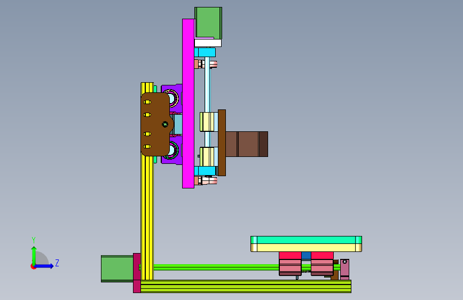Select the lower roller wheel in purple carriage
The width and height of the screenshot is (463, 300).
point(173,150)
